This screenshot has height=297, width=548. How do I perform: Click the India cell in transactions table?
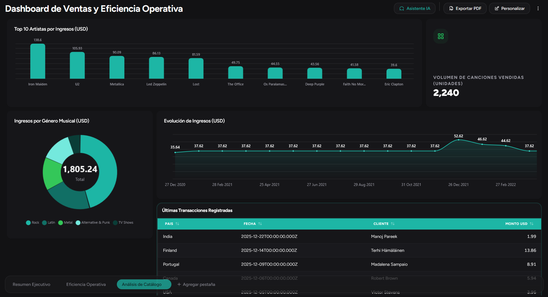[168, 236]
